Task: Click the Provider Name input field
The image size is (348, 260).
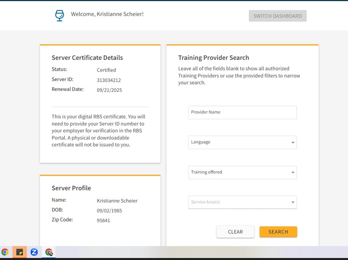Action: (x=242, y=112)
